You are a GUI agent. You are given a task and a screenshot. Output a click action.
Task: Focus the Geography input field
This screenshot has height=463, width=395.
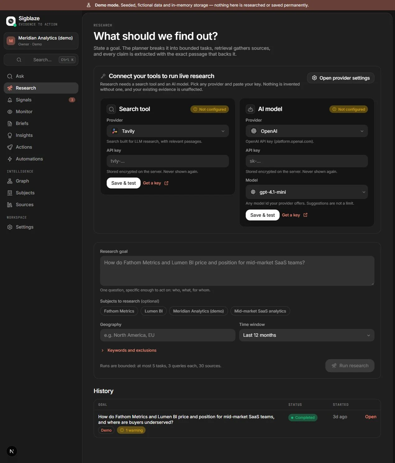(168, 335)
